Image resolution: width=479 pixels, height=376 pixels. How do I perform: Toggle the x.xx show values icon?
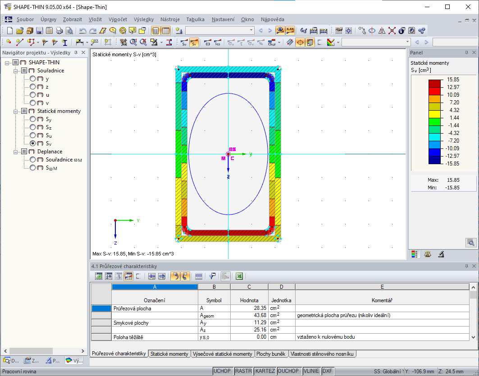[x=290, y=31]
